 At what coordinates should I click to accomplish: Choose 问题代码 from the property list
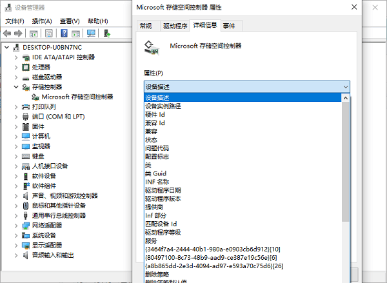click(243, 148)
